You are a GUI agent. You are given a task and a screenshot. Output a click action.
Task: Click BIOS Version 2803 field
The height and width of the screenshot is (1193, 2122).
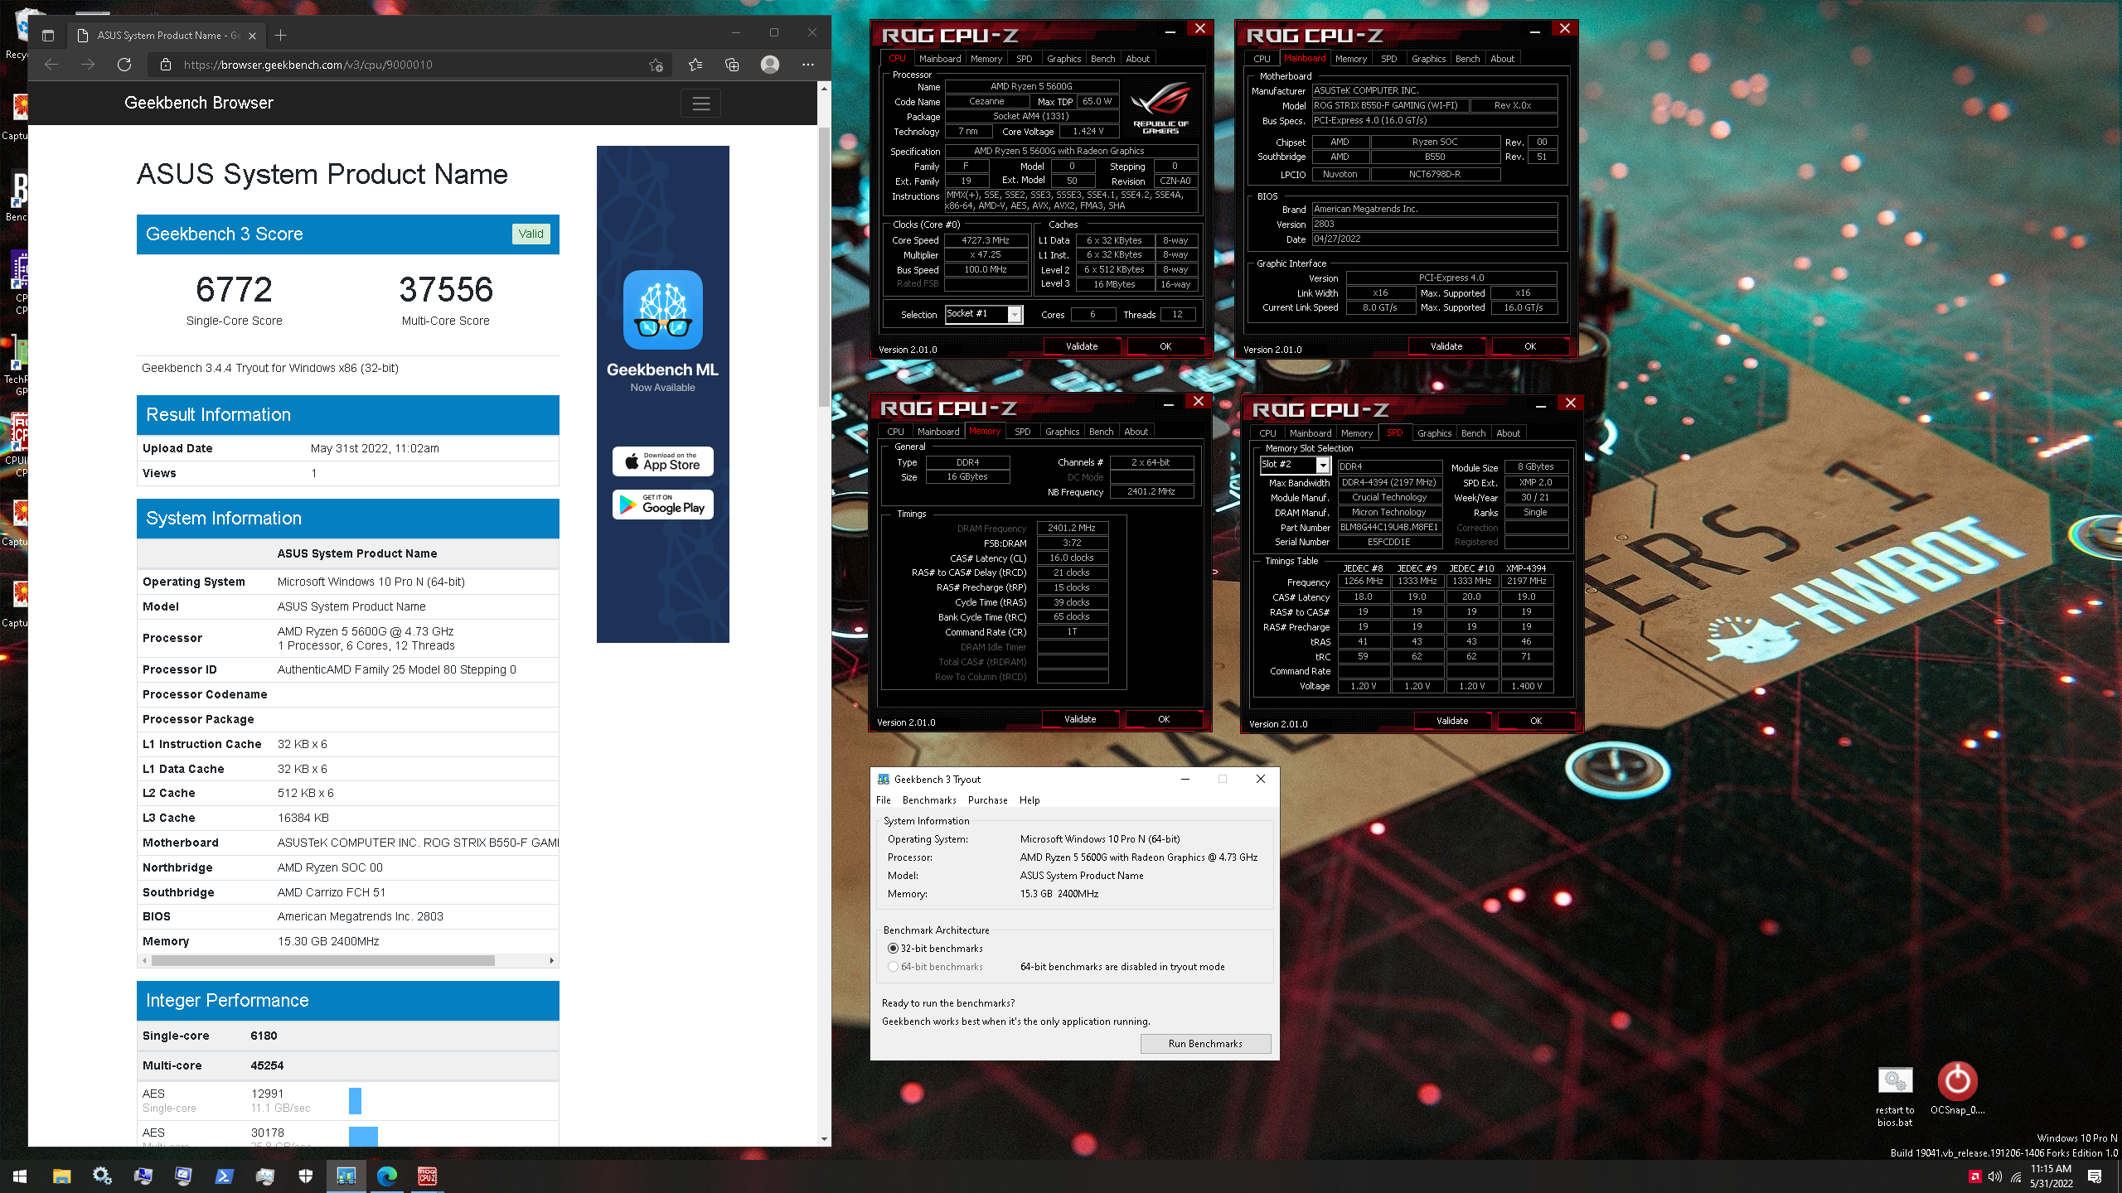click(1435, 224)
